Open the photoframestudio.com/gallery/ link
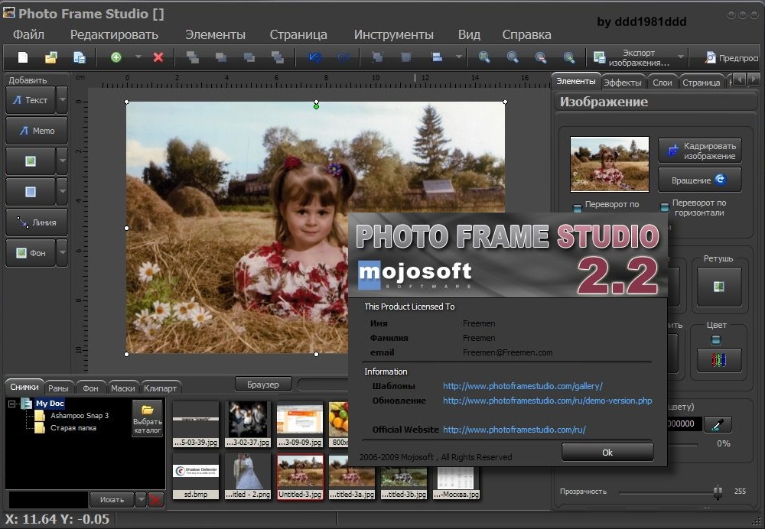This screenshot has width=765, height=529. [522, 386]
